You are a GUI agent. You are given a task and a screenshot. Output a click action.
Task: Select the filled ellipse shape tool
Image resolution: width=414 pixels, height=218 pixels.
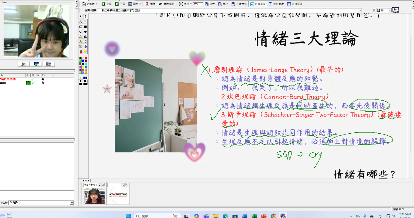[85, 32]
